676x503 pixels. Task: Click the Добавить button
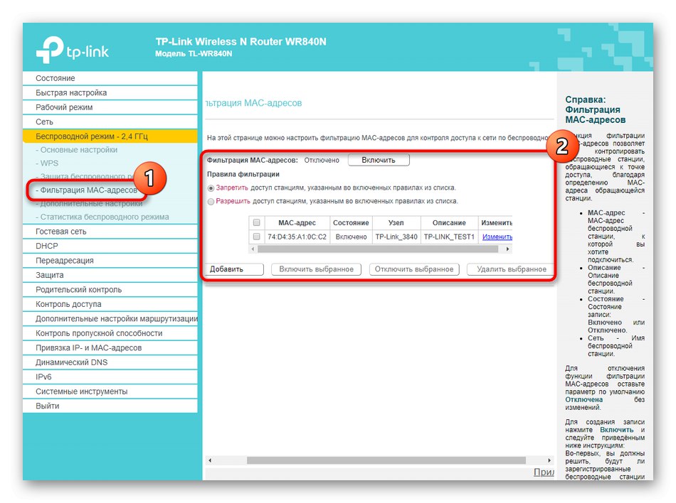point(233,269)
